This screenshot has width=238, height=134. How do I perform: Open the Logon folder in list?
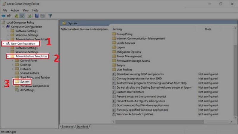[120, 47]
